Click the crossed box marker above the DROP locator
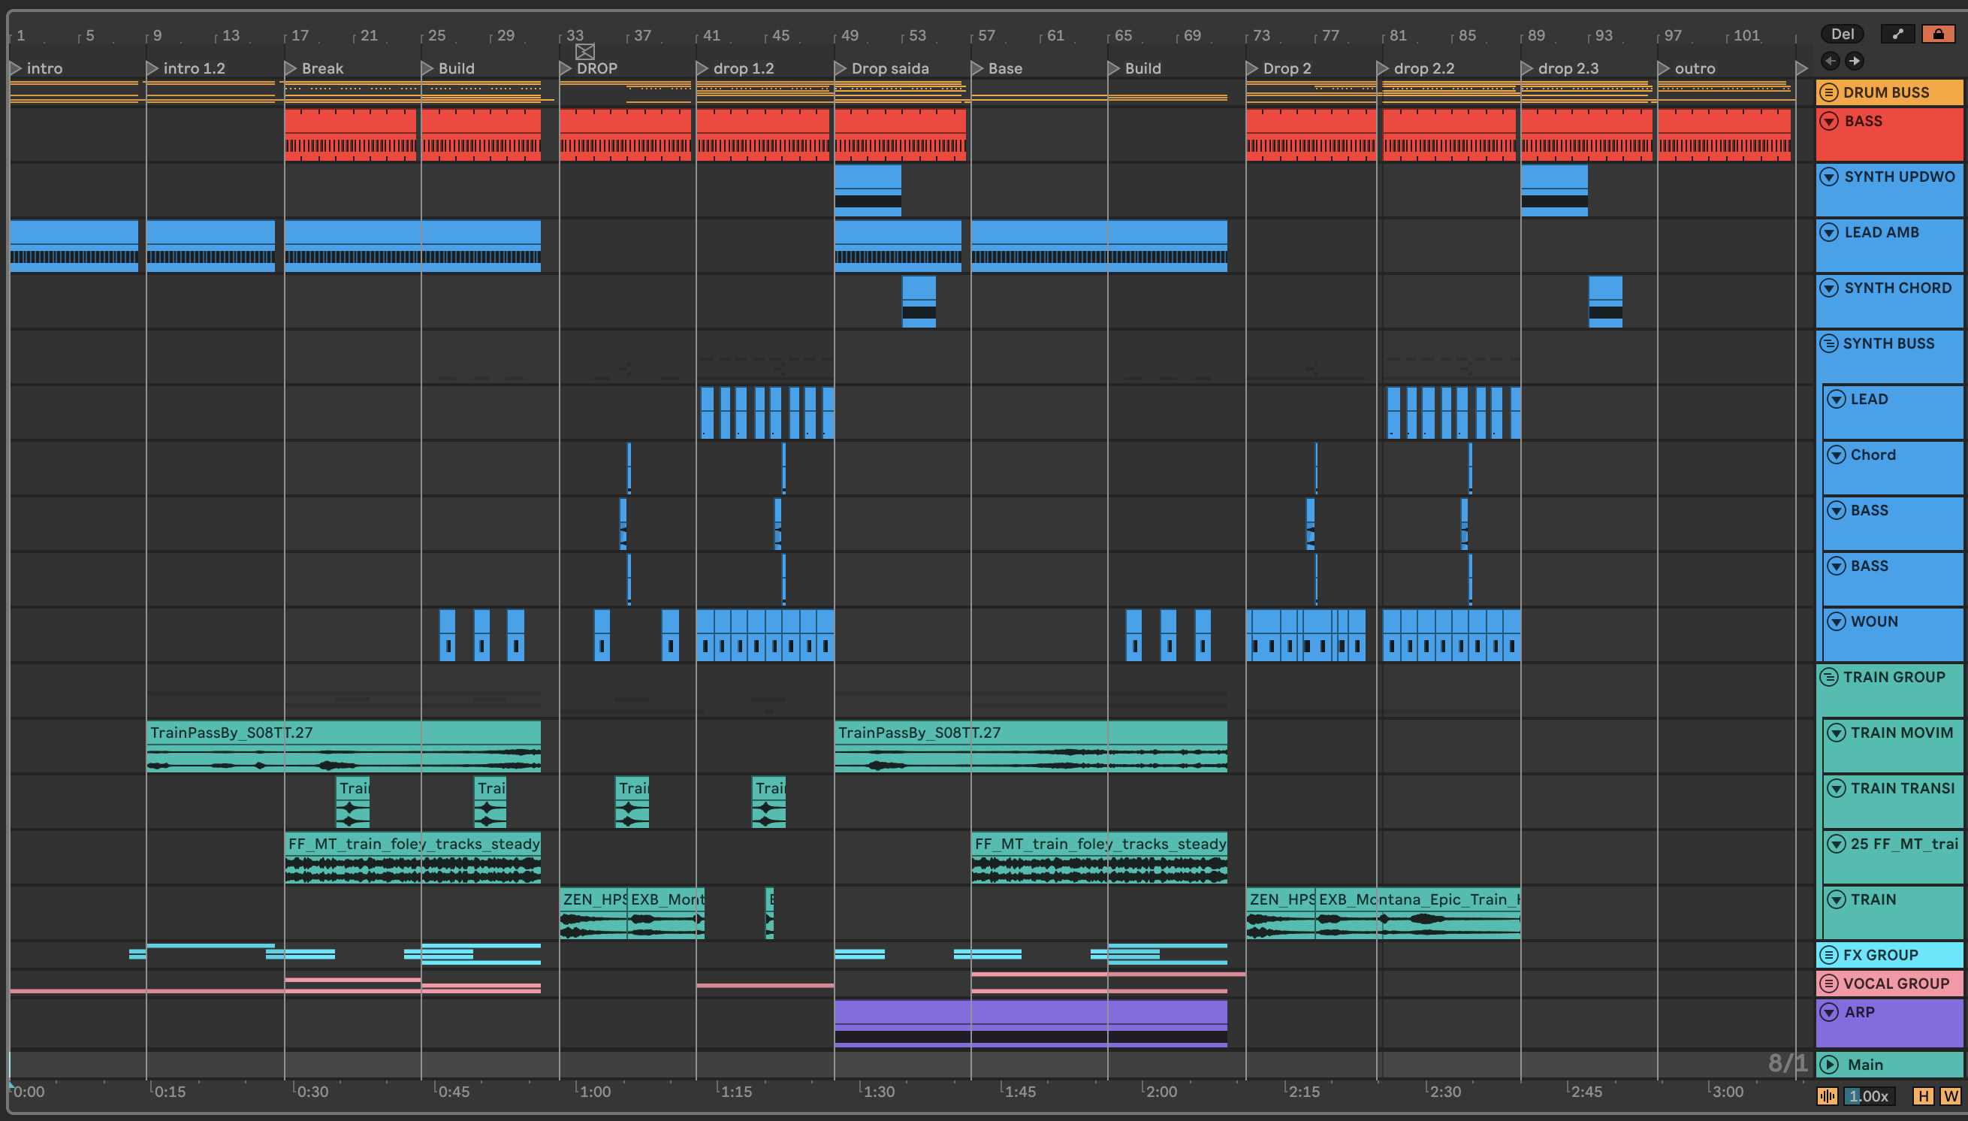Image resolution: width=1968 pixels, height=1121 pixels. 585,52
